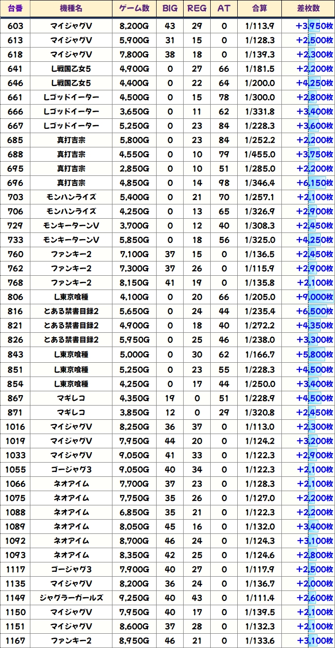Click the +5,800枚 difference value
Viewport: 335px width, 648px height.
(x=314, y=354)
